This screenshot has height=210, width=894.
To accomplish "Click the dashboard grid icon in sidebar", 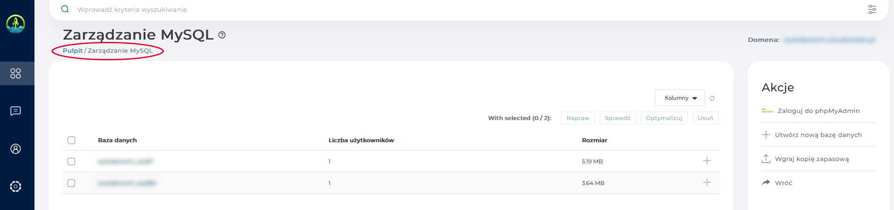I will pos(16,73).
